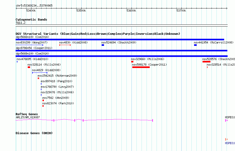Open the nsv328114 (Mills2006) variant label
Screen dimensions: 235x151
click(44, 65)
